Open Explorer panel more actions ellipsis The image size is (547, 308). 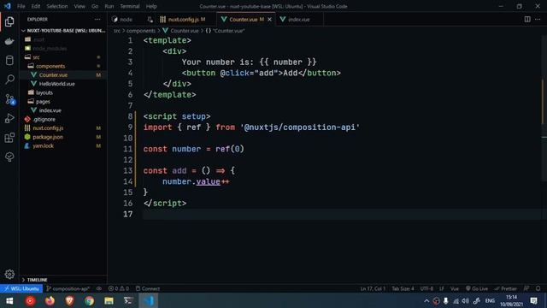(97, 19)
